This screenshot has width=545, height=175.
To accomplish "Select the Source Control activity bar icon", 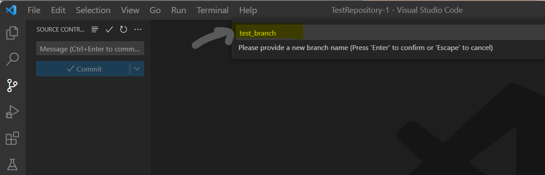I will [x=12, y=86].
